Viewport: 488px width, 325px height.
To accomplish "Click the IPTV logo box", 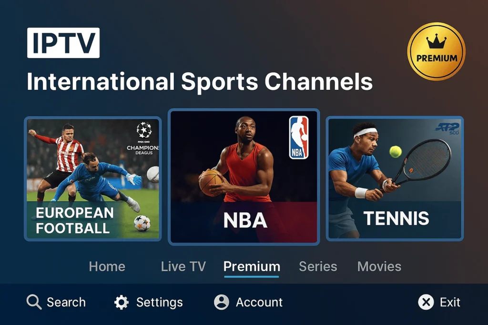I will (63, 43).
